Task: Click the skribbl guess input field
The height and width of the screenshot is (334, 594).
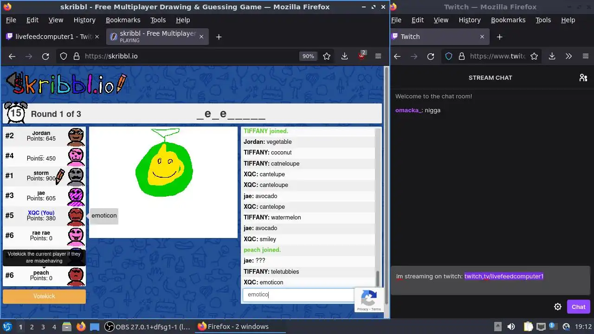Action: (x=298, y=295)
